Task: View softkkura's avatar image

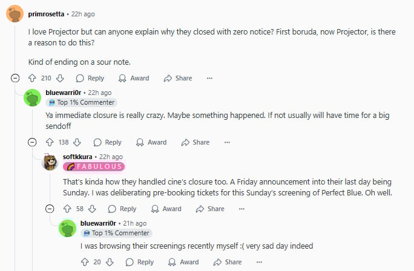Action: [50, 162]
